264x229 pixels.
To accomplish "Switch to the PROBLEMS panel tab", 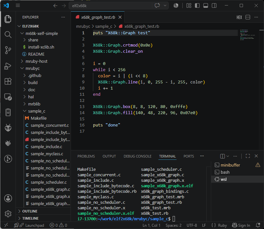I will pyautogui.click(x=86, y=156).
